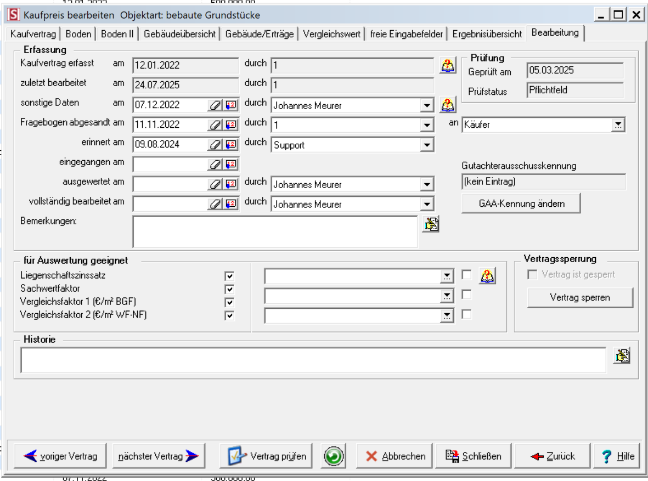Clear the Fragebogen abgesandt date with eraser icon
This screenshot has width=648, height=481.
(215, 125)
